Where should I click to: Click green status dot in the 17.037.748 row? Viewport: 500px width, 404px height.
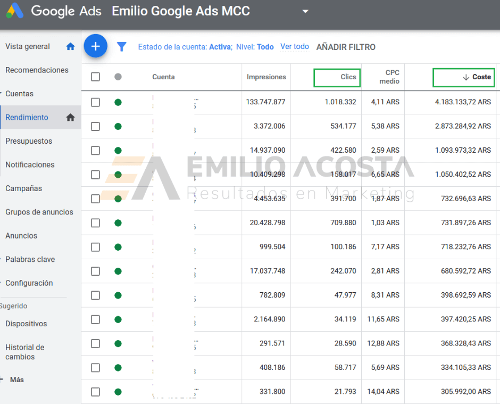click(118, 271)
